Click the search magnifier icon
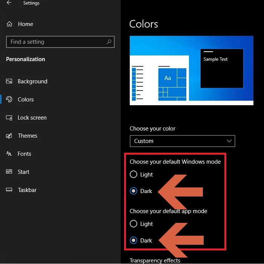This screenshot has width=264, height=264. click(x=109, y=41)
